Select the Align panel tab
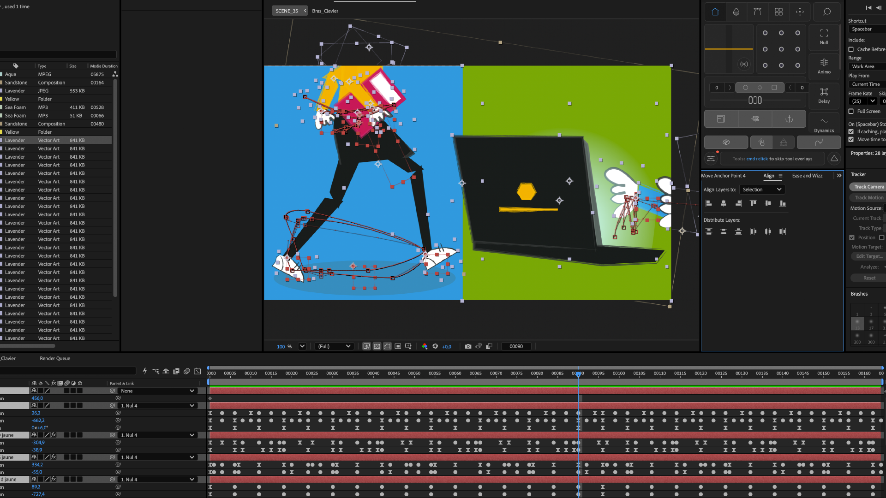 769,176
